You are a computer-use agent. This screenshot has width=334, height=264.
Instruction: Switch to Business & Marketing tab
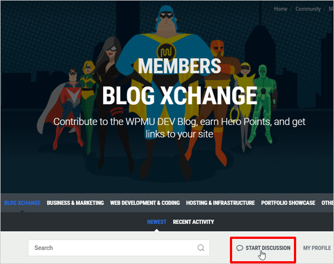tap(75, 203)
